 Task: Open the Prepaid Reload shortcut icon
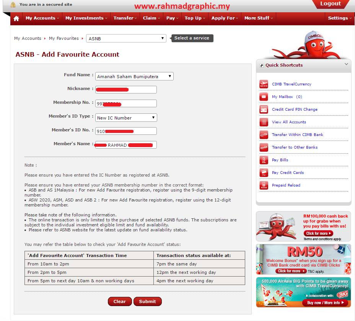tap(264, 185)
